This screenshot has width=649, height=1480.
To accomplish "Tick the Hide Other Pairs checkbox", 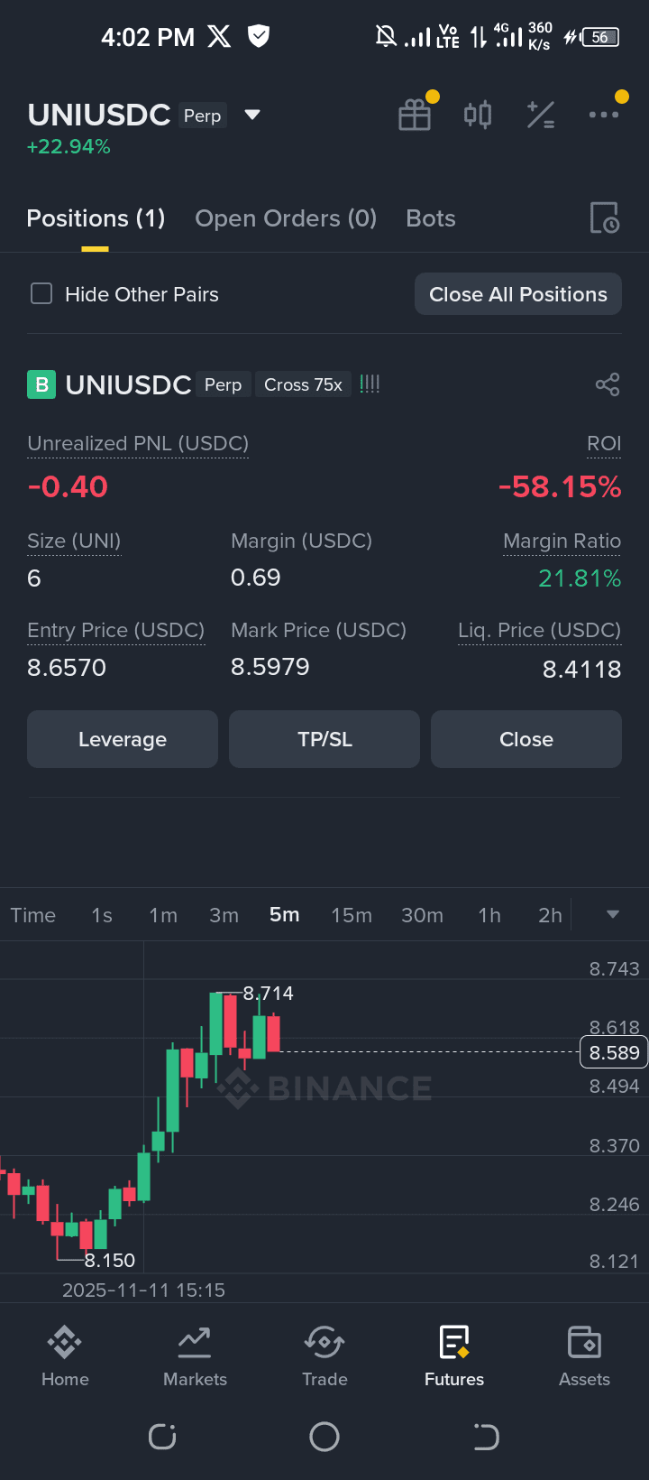I will [41, 294].
